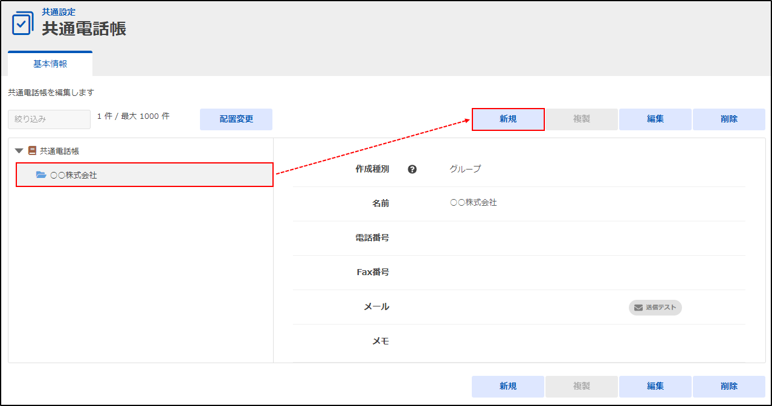
Task: Click the red-highlighted 新規 button
Action: (x=508, y=119)
